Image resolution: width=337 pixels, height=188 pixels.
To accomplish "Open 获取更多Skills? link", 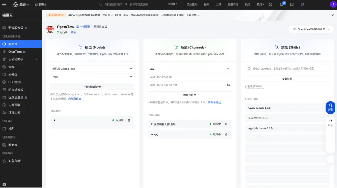I will click(254, 86).
